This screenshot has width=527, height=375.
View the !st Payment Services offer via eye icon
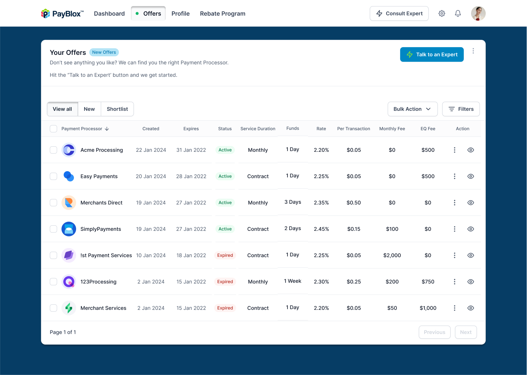coord(471,255)
